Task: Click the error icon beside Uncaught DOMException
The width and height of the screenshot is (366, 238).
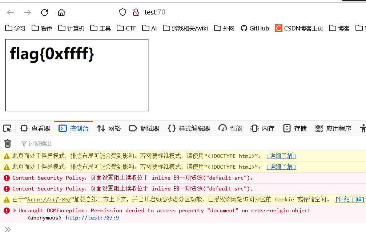Action: point(7,211)
